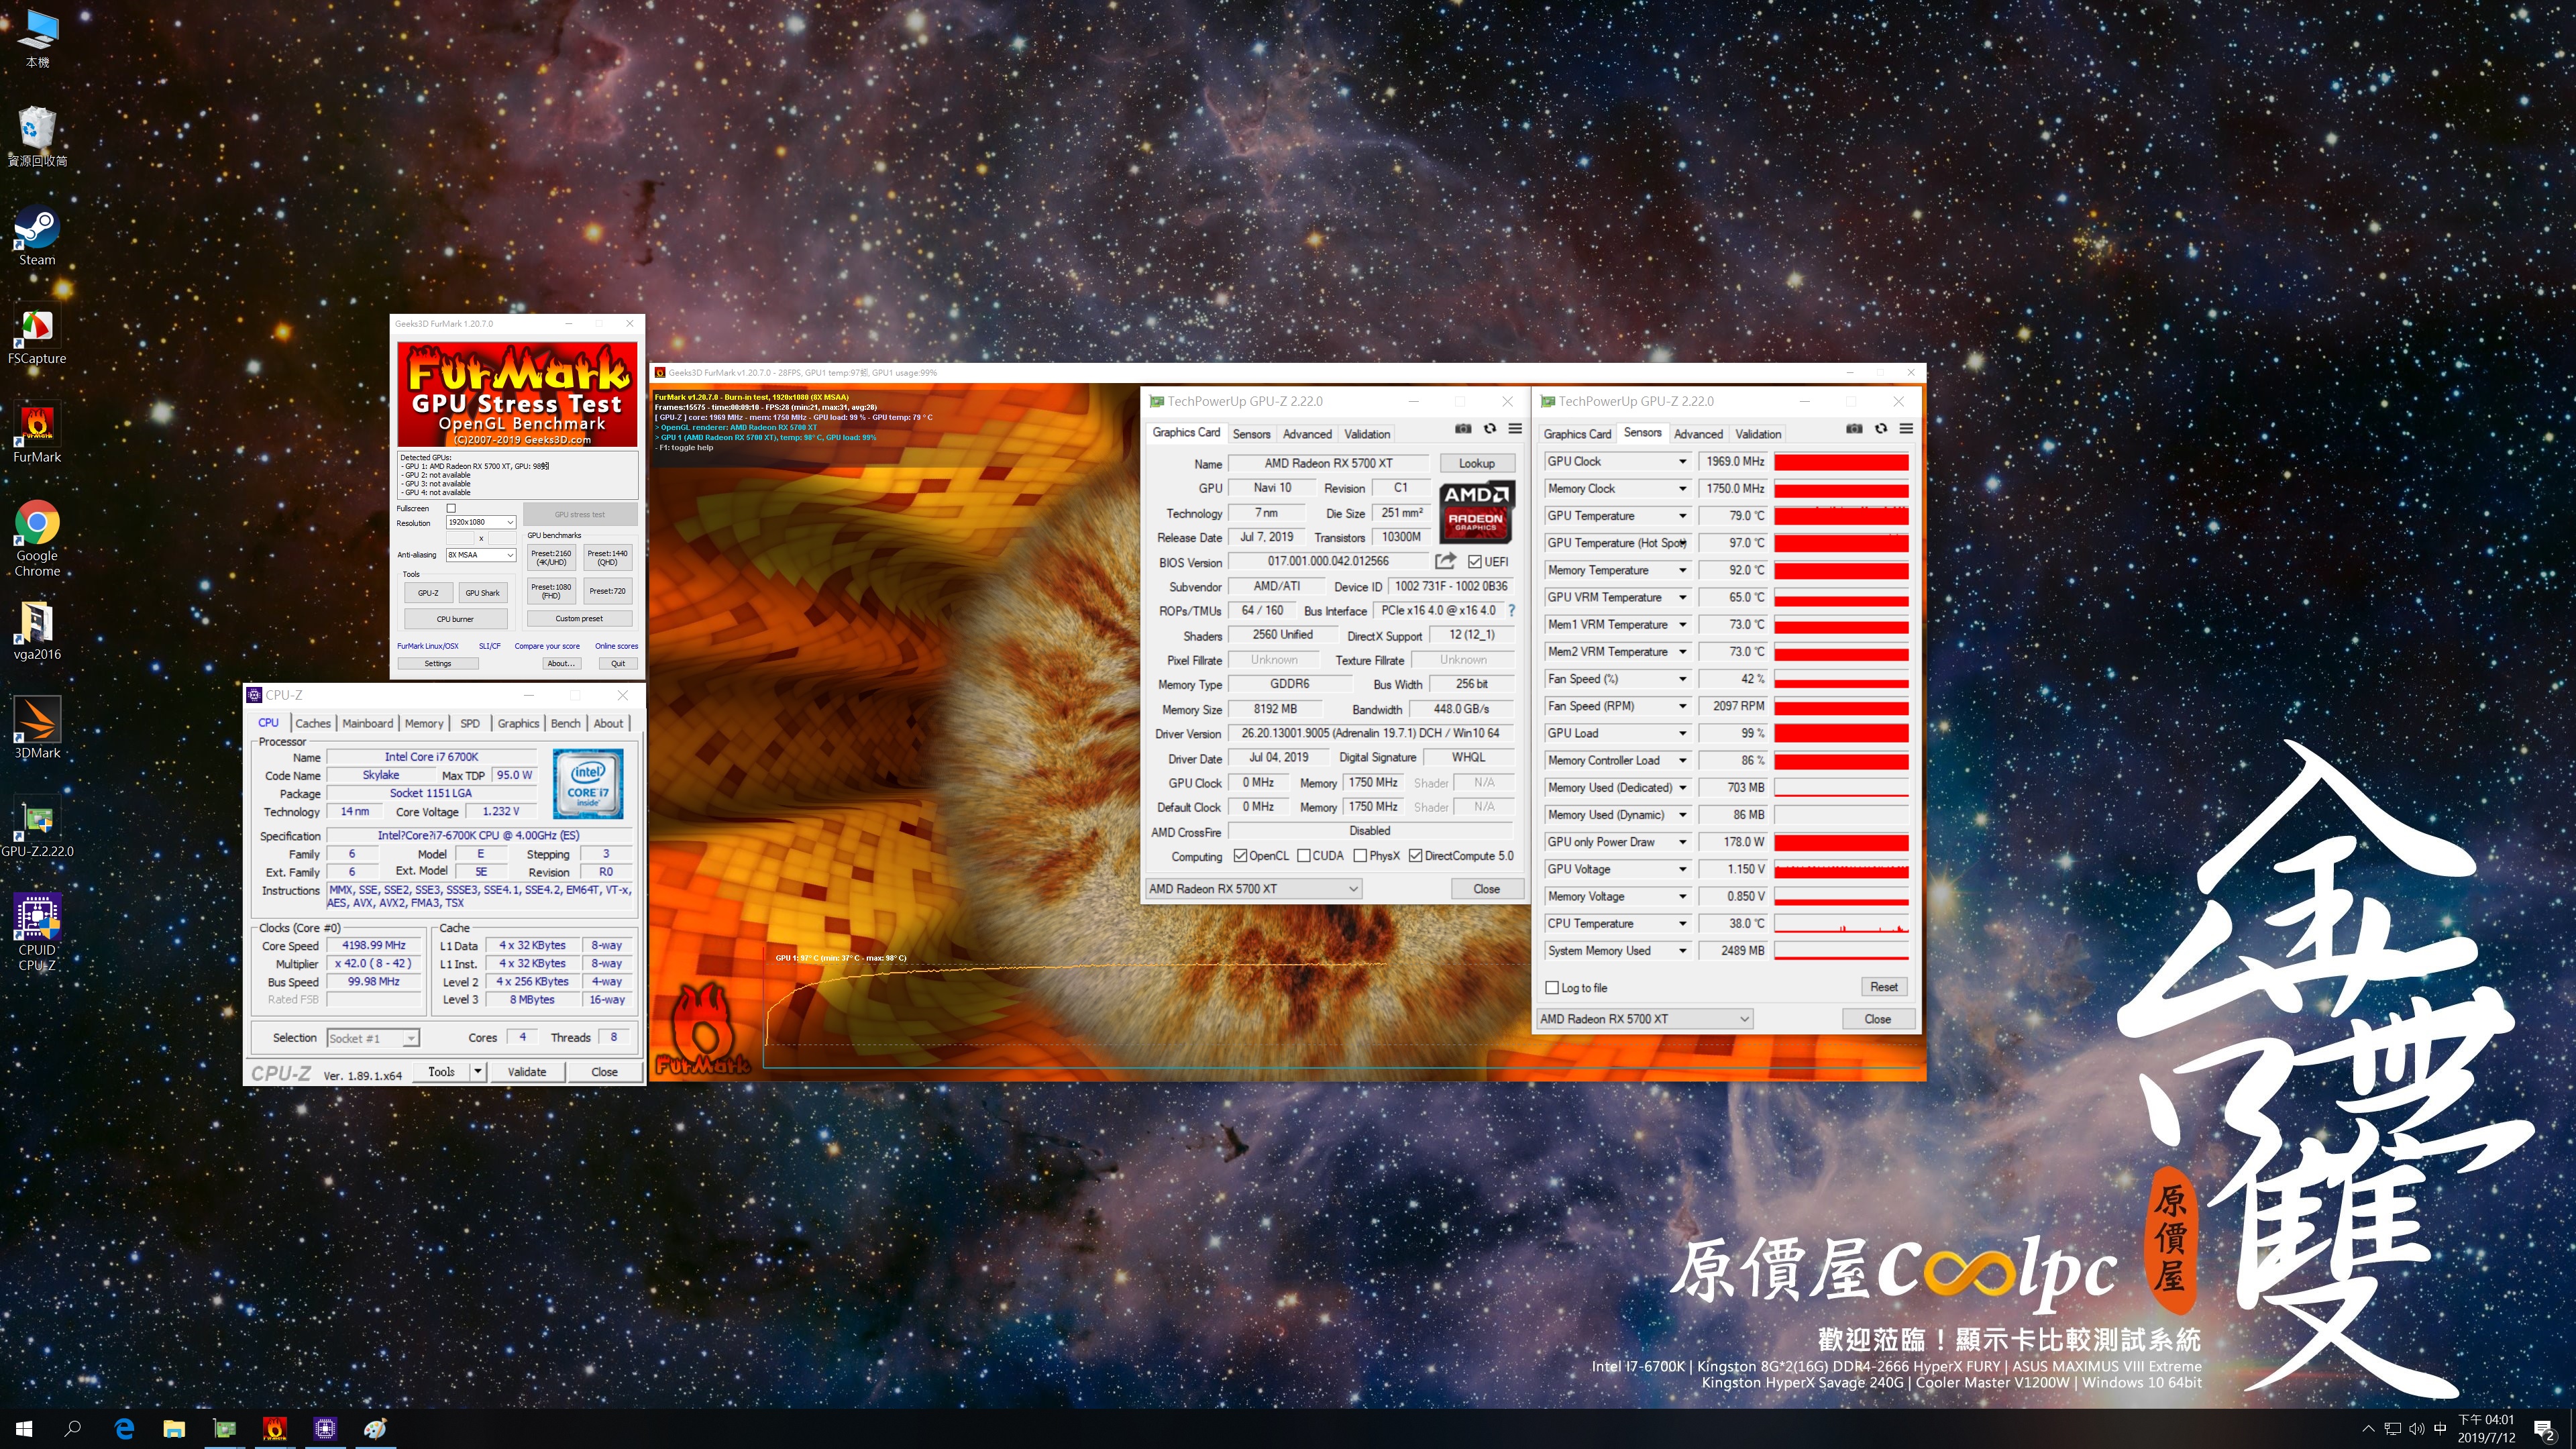Switch to CPU-Z Bench tab
Image resolution: width=2576 pixels, height=1449 pixels.
tap(565, 723)
